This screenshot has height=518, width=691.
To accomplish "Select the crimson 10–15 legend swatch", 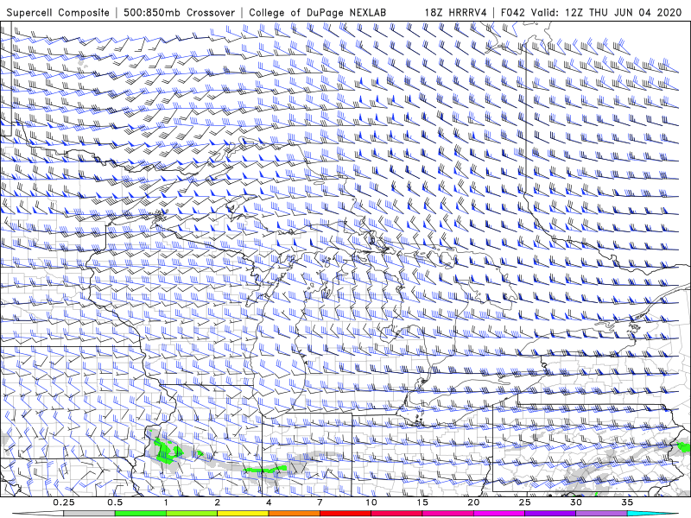I will 396,514.
